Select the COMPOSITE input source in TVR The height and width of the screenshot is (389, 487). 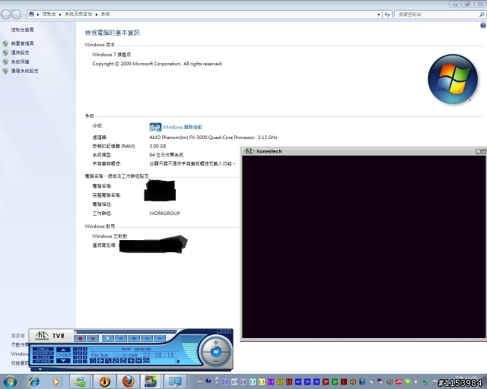click(x=43, y=353)
